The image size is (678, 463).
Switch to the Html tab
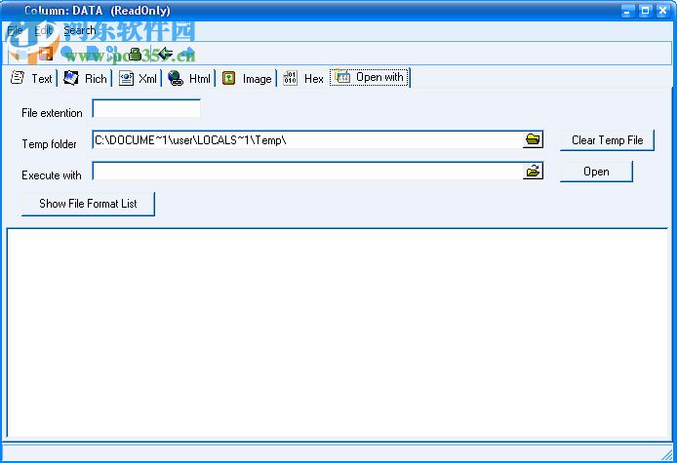189,78
